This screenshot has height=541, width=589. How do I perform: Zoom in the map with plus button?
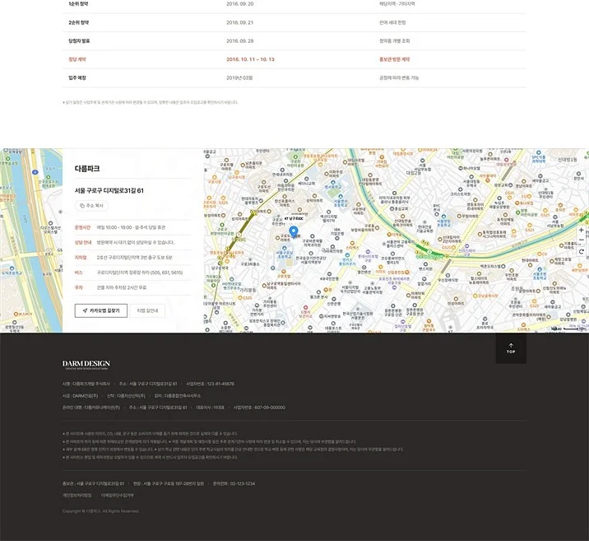[x=581, y=230]
